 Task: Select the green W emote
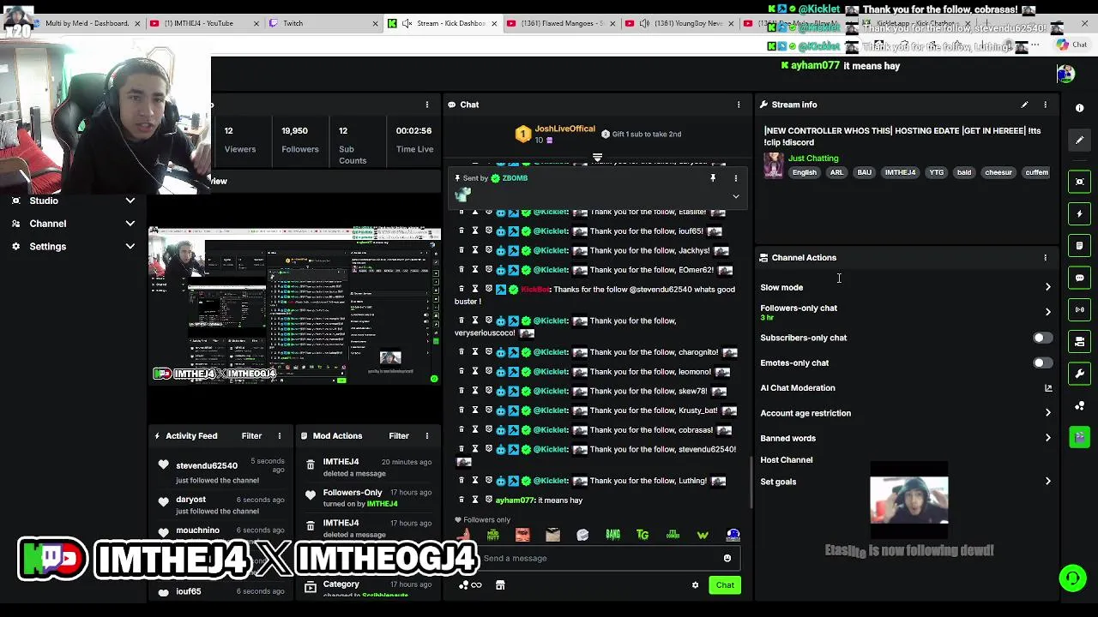tap(703, 535)
